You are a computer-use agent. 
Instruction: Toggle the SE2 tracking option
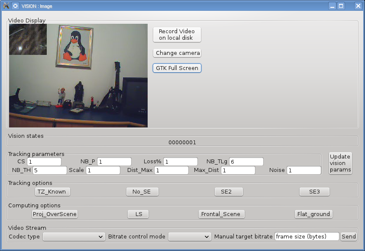tap(229, 191)
